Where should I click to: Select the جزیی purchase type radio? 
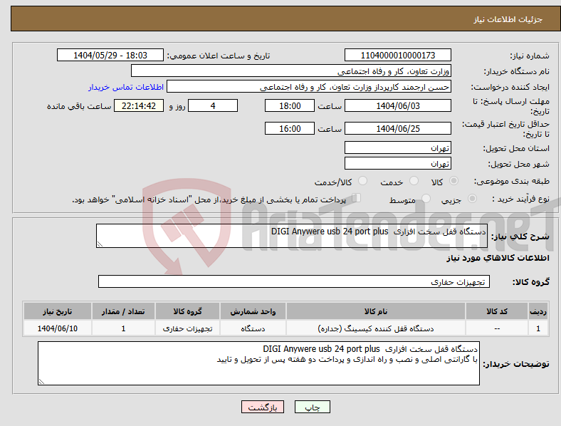(x=472, y=198)
